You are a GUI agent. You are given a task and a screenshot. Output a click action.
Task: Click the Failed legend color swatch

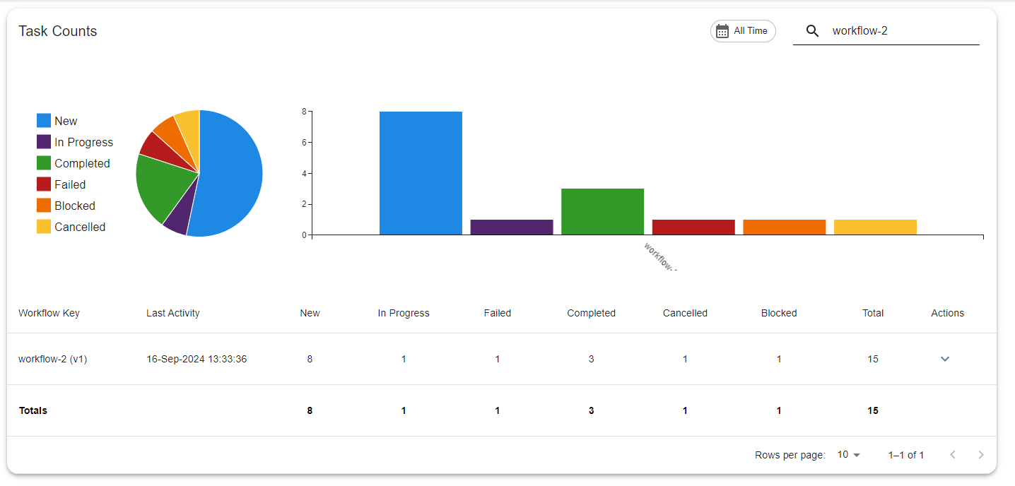coord(44,184)
